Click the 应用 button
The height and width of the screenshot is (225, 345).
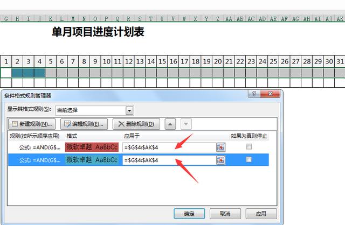click(261, 214)
